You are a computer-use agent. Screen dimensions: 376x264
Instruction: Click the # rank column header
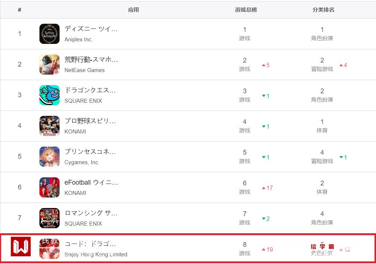click(19, 10)
